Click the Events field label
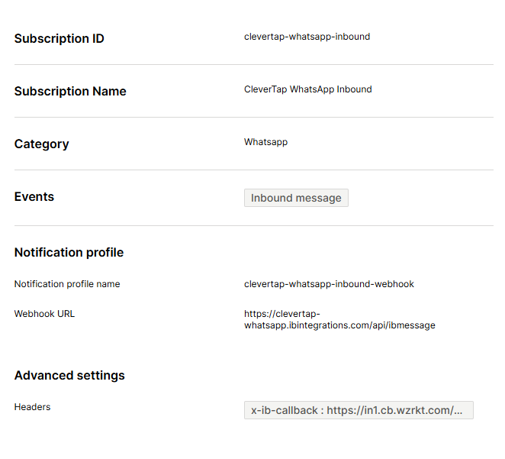 click(x=34, y=197)
